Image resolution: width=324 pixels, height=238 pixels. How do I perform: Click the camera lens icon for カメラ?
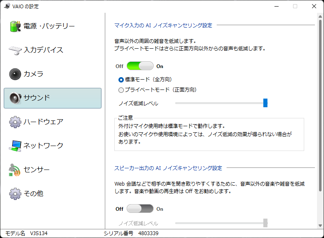15,74
